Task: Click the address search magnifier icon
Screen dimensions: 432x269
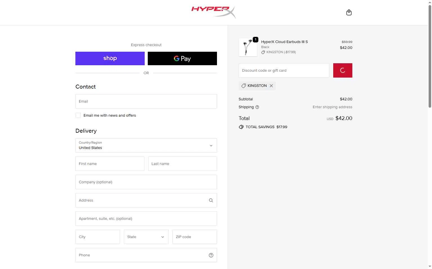Action: [211, 200]
